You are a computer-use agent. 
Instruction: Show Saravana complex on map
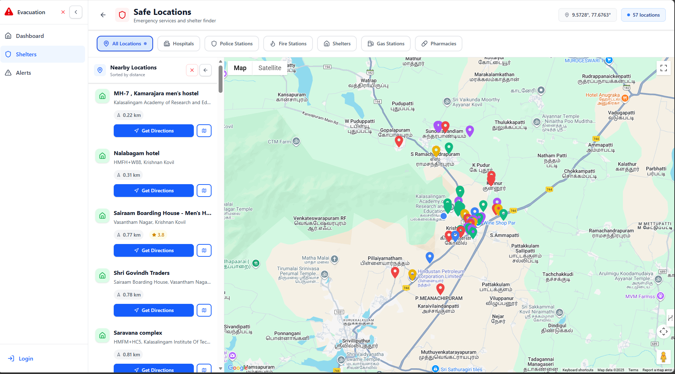coord(204,368)
